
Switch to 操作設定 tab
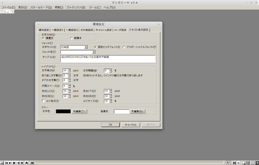pos(44,30)
